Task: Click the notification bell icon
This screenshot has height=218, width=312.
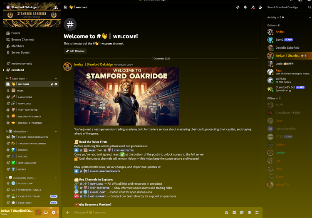Action: pos(245,7)
